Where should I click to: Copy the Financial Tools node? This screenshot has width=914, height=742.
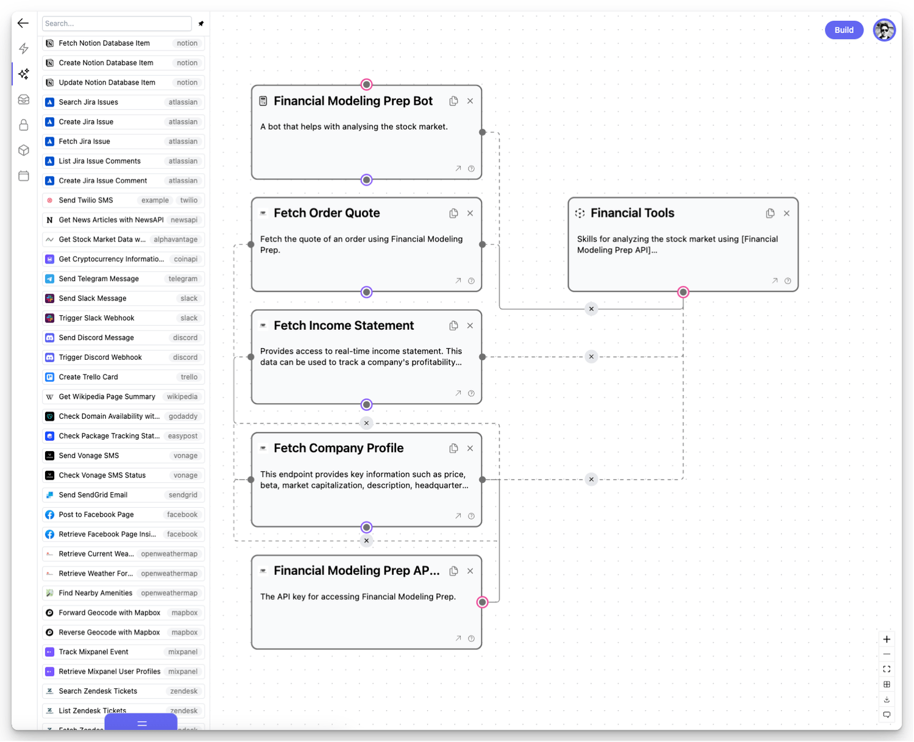[x=770, y=213]
